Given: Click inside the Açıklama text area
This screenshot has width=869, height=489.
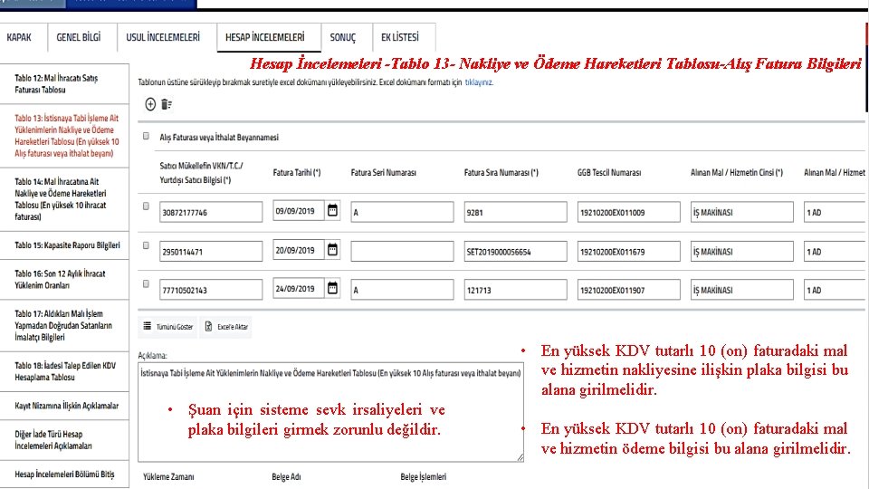Looking at the screenshot, I should point(330,412).
